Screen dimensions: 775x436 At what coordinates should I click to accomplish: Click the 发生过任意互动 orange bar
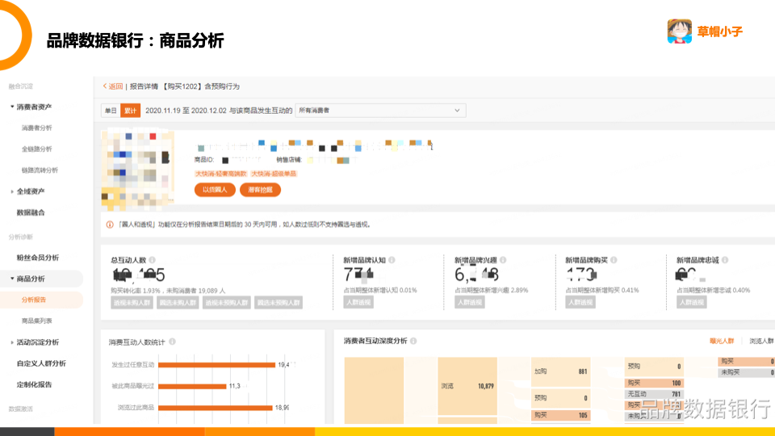click(x=217, y=365)
